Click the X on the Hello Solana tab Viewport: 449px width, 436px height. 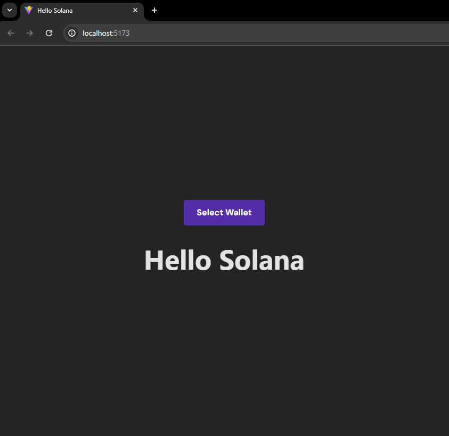(135, 10)
